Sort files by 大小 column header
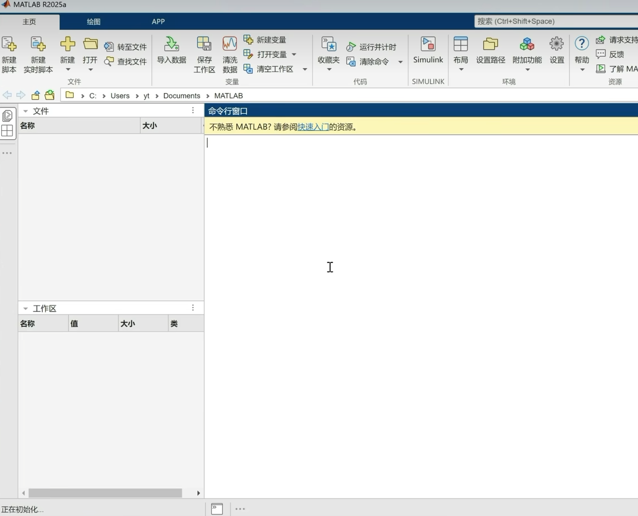The height and width of the screenshot is (516, 638). coord(171,126)
